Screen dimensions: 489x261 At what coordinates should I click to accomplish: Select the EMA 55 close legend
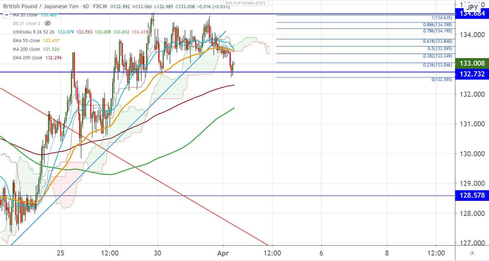tap(26, 40)
